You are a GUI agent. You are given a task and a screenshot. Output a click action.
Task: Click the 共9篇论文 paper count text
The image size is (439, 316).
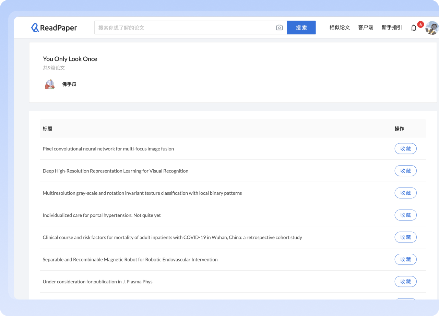coord(54,68)
